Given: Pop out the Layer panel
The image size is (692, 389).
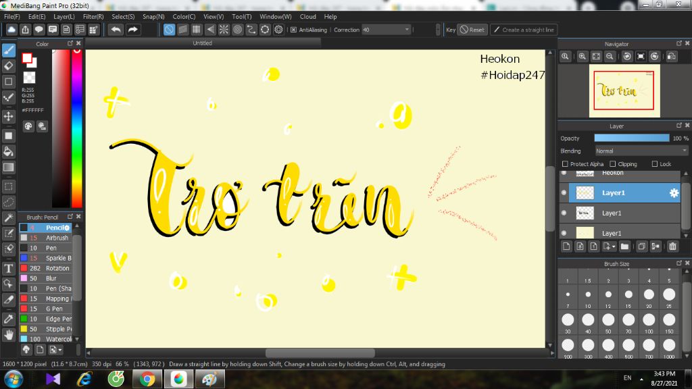Looking at the screenshot, I should coord(678,126).
